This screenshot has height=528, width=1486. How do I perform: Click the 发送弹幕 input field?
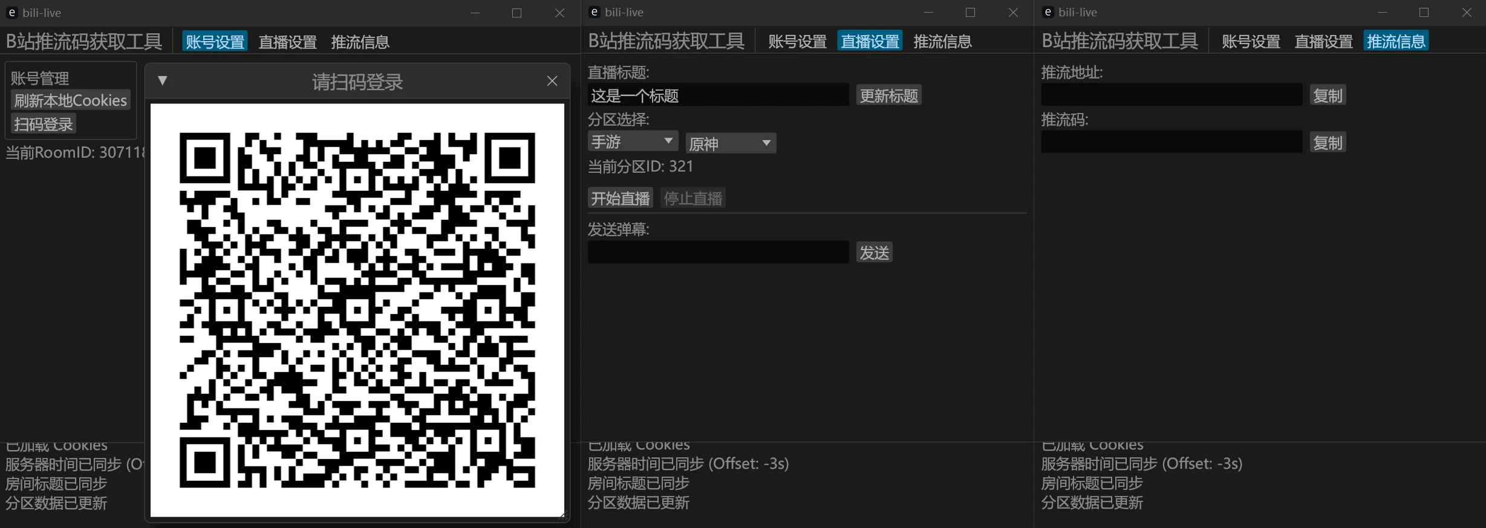pyautogui.click(x=718, y=252)
